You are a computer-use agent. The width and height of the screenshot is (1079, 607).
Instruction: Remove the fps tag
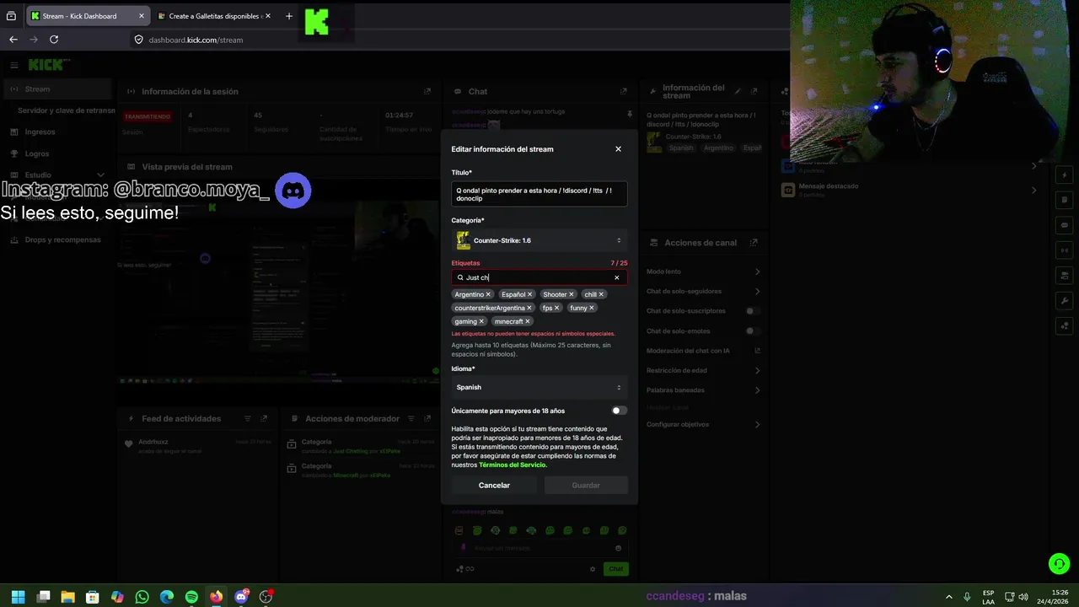point(556,308)
